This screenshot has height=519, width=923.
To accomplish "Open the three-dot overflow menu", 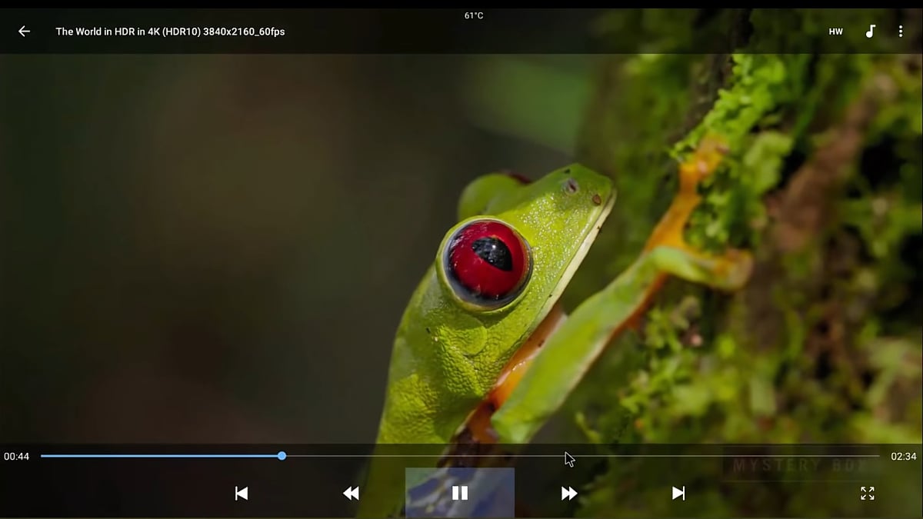I will [901, 32].
